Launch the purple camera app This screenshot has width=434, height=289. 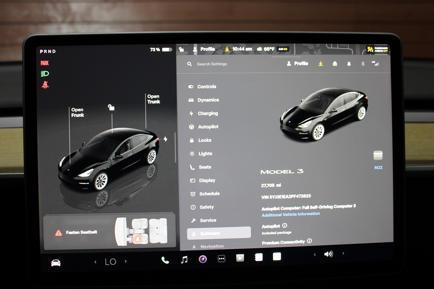click(203, 259)
